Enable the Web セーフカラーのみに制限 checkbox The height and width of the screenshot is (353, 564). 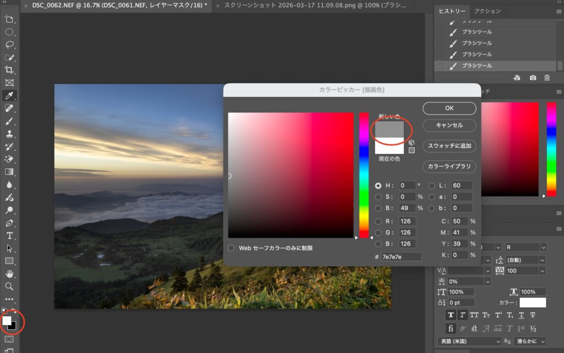point(232,248)
